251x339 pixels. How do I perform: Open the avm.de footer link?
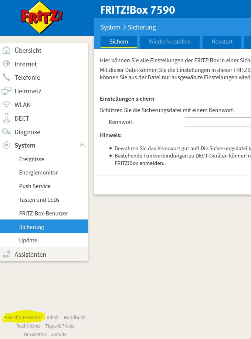[x=59, y=334]
